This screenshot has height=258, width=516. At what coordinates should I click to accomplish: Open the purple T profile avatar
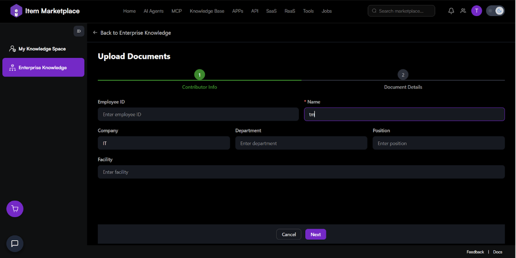tap(477, 11)
